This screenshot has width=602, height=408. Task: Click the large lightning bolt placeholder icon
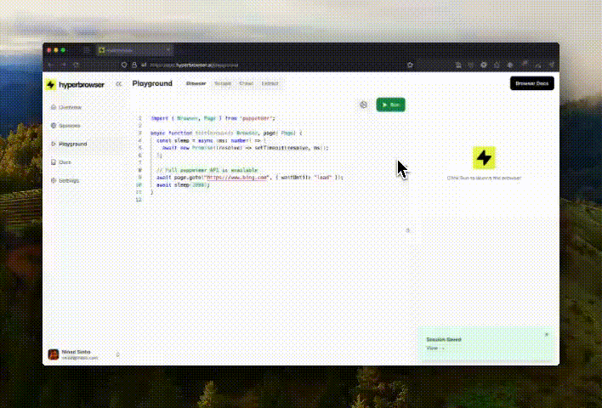[484, 158]
